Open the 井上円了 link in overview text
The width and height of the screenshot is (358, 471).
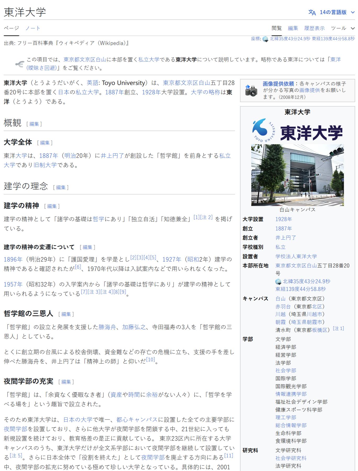(x=112, y=156)
